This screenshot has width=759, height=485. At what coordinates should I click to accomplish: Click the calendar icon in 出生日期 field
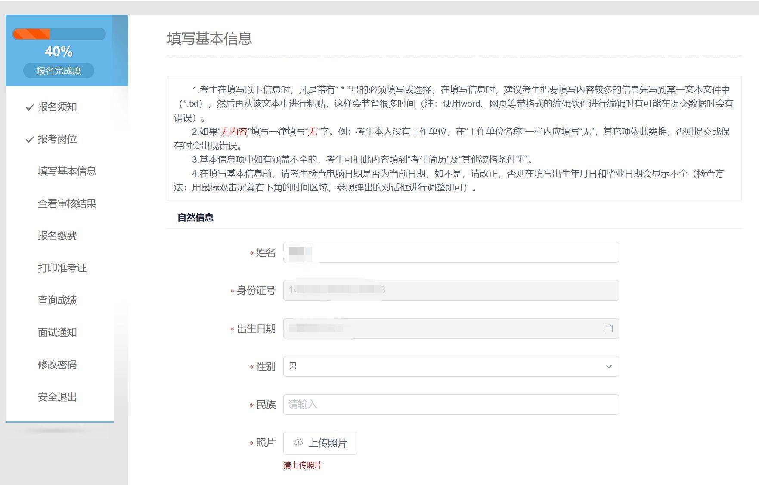[x=608, y=328]
